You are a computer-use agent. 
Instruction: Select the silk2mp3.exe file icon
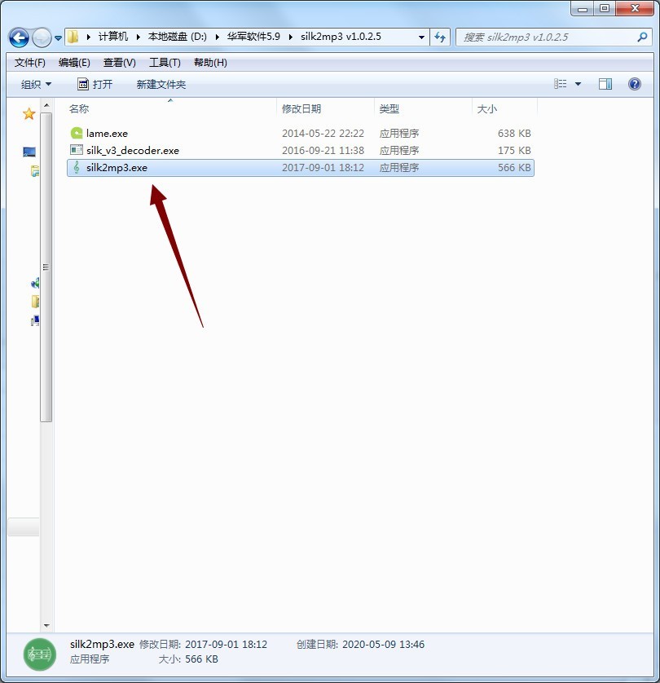point(77,167)
